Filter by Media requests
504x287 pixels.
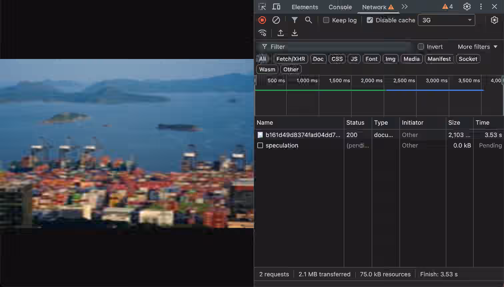pyautogui.click(x=412, y=59)
